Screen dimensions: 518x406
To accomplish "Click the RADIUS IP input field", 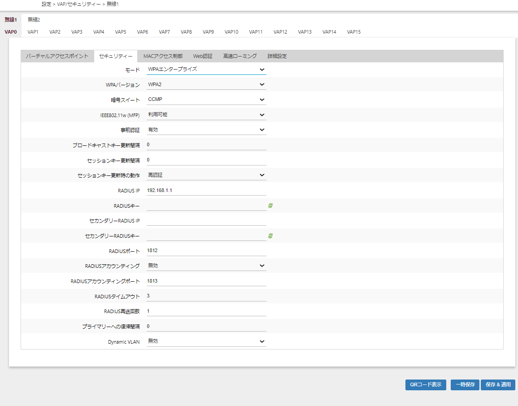I will pyautogui.click(x=206, y=190).
